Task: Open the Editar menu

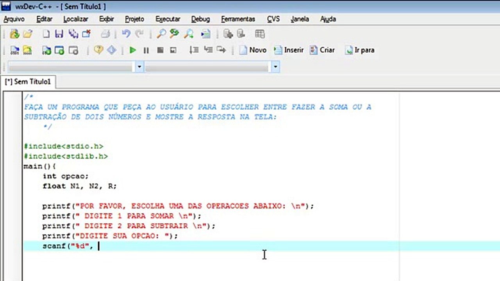Action: (x=44, y=19)
